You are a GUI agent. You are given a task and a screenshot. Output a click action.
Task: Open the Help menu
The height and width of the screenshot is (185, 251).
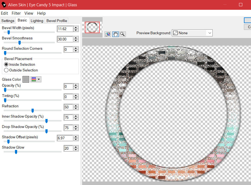[x=41, y=13]
